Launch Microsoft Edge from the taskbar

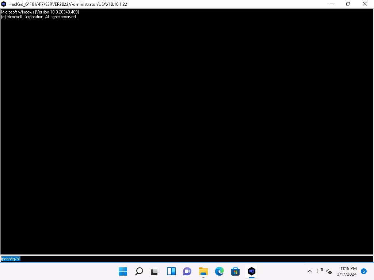(219, 271)
